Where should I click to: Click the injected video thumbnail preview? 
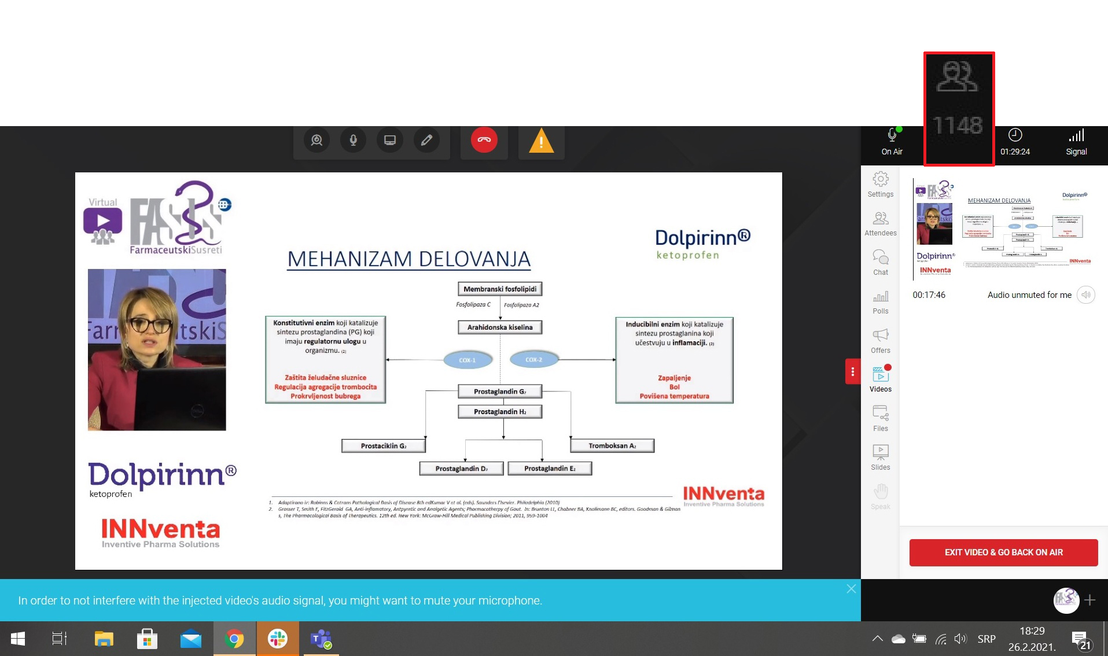coord(1003,229)
